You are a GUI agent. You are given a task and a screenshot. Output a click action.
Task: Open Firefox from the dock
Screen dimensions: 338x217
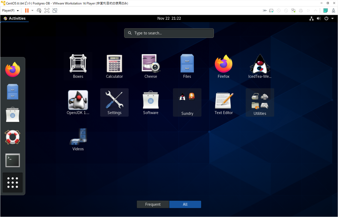point(13,69)
